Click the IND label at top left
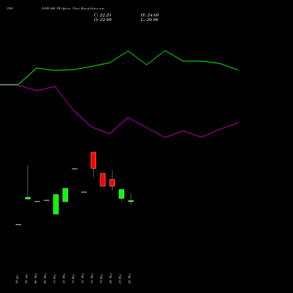The image size is (293, 293). click(x=10, y=8)
